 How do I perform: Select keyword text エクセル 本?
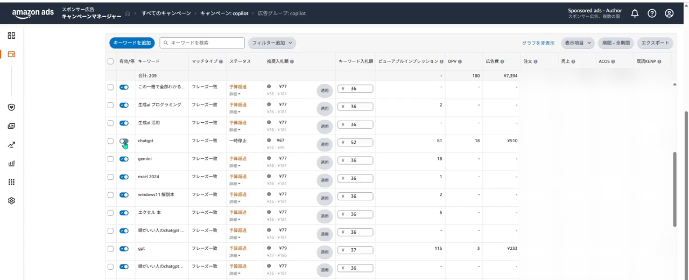click(150, 213)
